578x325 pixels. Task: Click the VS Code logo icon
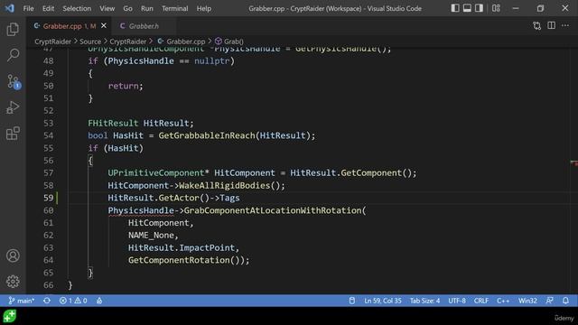click(10, 8)
